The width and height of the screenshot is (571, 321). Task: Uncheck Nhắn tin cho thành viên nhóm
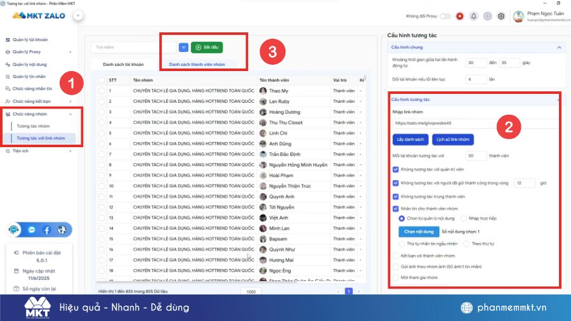point(395,209)
